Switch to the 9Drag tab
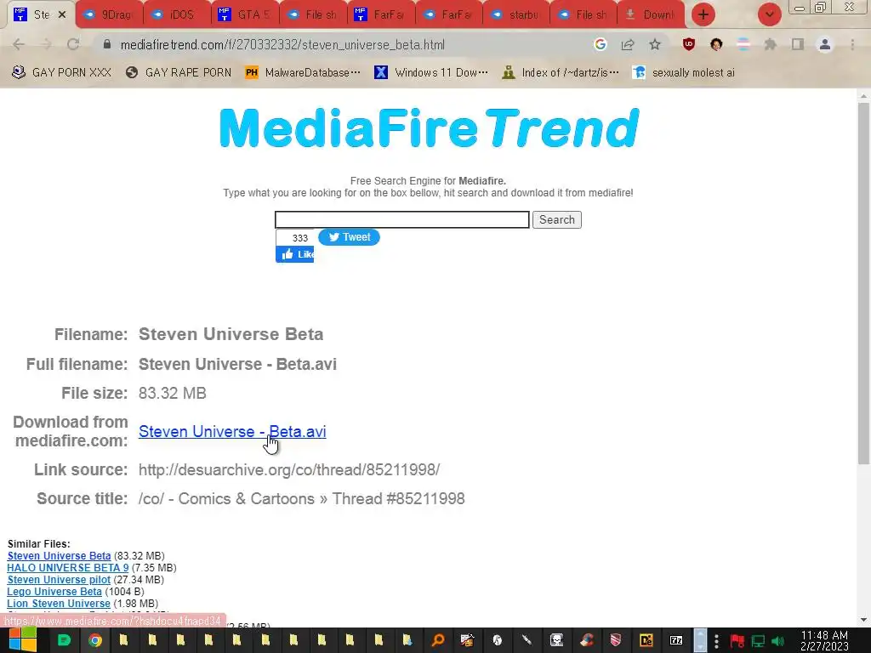 tap(110, 15)
